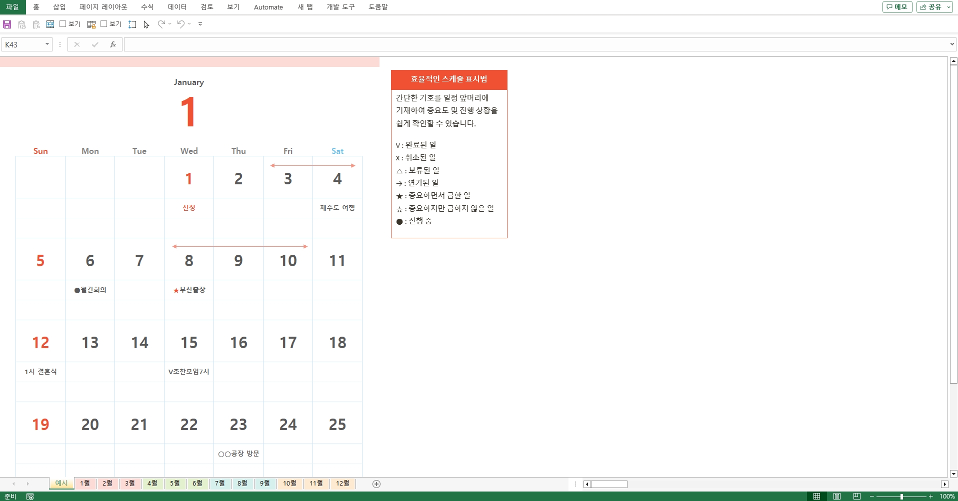This screenshot has width=958, height=501.
Task: Open the 페이지 레이아웃 ribbon tab
Action: (x=103, y=7)
